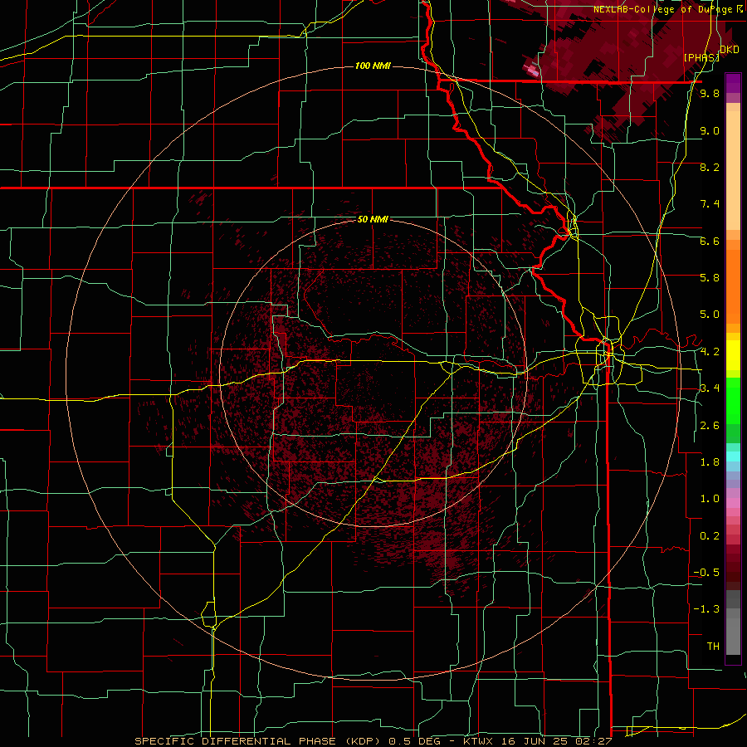747x747 pixels.
Task: Click the DKD label above the color scale
Action: pos(730,50)
